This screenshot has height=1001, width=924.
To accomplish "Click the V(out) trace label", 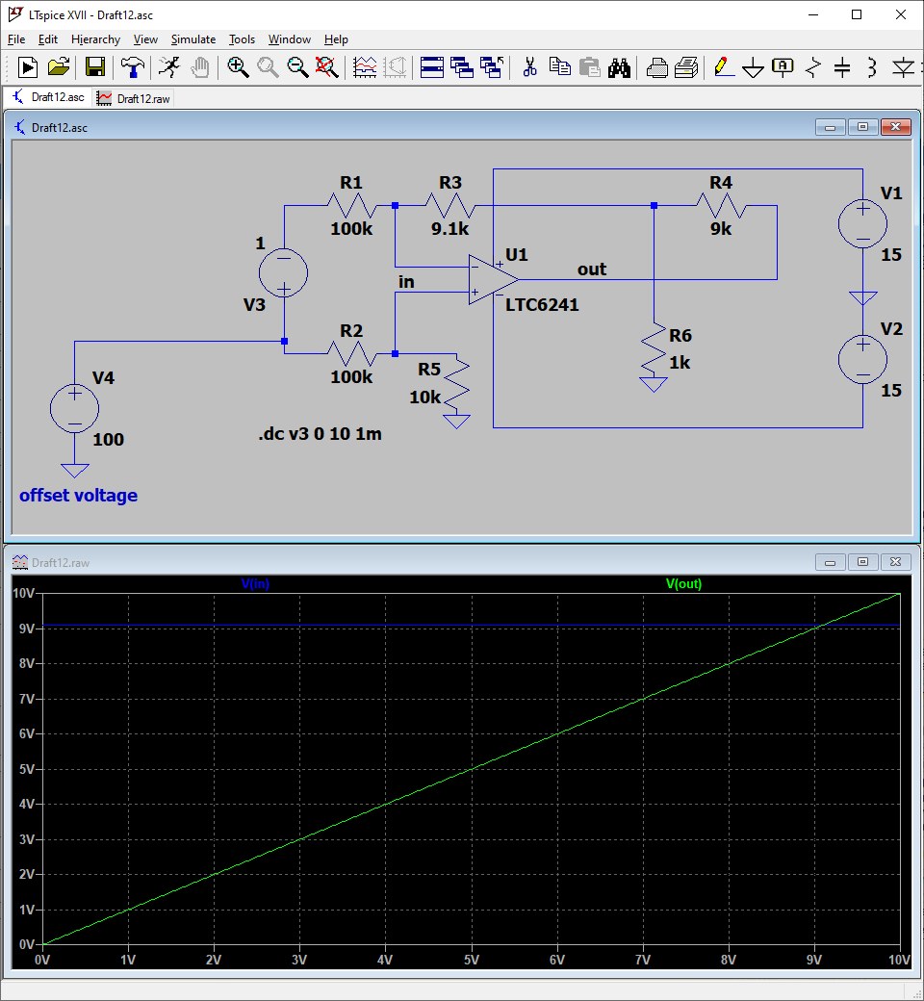I will tap(683, 583).
